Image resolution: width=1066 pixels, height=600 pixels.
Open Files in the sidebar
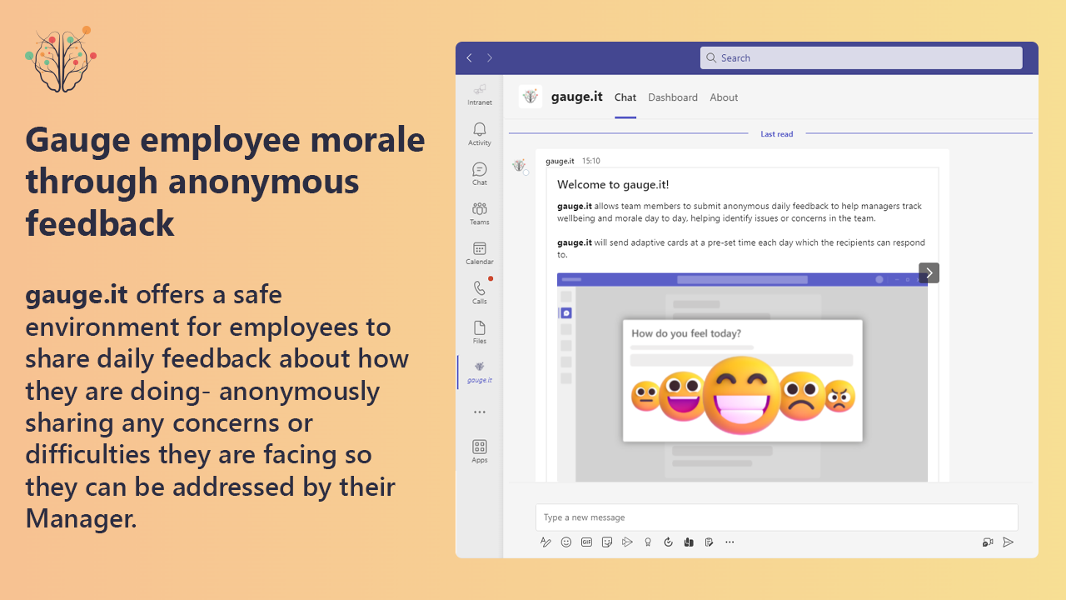(x=480, y=332)
